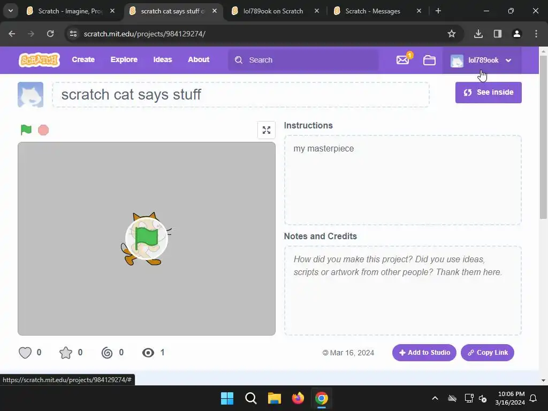
Task: Open the Ideas menu item
Action: (x=163, y=60)
